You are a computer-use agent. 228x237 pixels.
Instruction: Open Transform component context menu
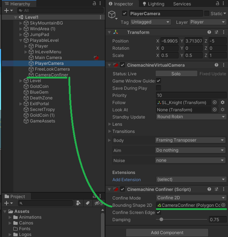[224, 32]
